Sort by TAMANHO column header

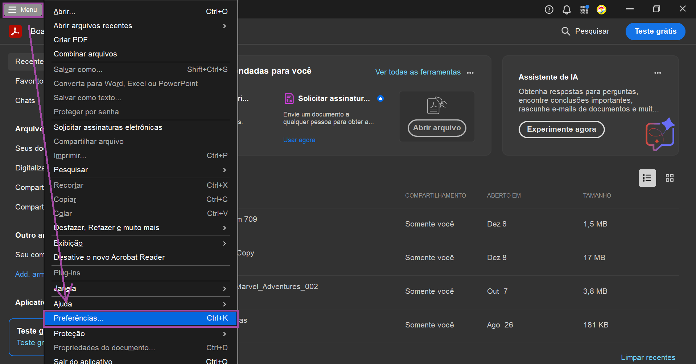coord(597,195)
